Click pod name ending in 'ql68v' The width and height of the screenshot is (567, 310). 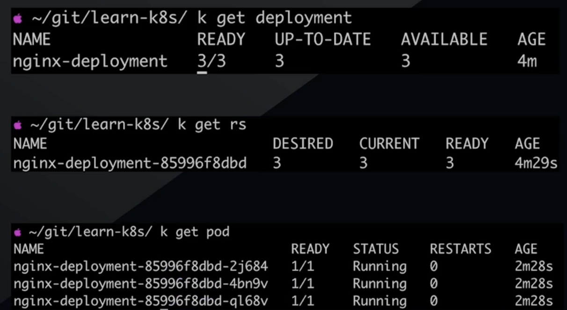[141, 301]
